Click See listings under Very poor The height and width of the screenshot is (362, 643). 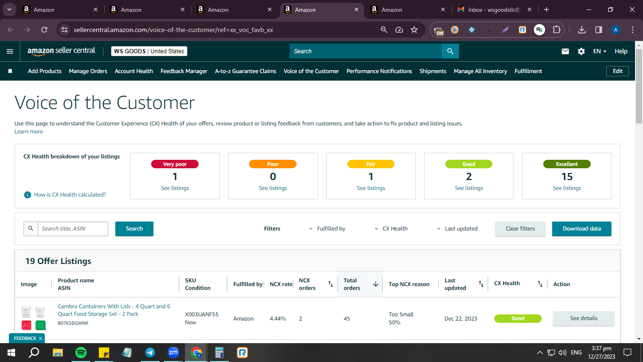175,188
